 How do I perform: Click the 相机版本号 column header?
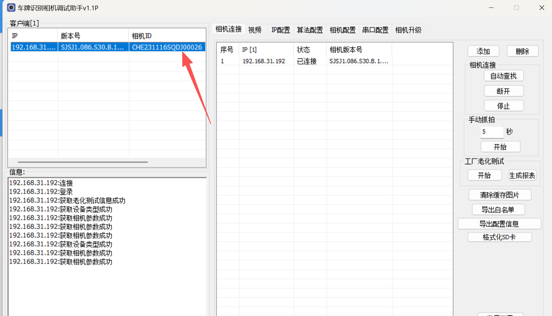359,50
